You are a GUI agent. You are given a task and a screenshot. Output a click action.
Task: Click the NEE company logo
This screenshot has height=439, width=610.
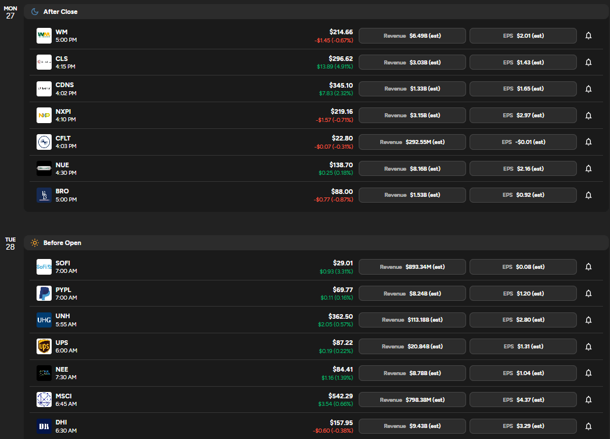tap(44, 373)
